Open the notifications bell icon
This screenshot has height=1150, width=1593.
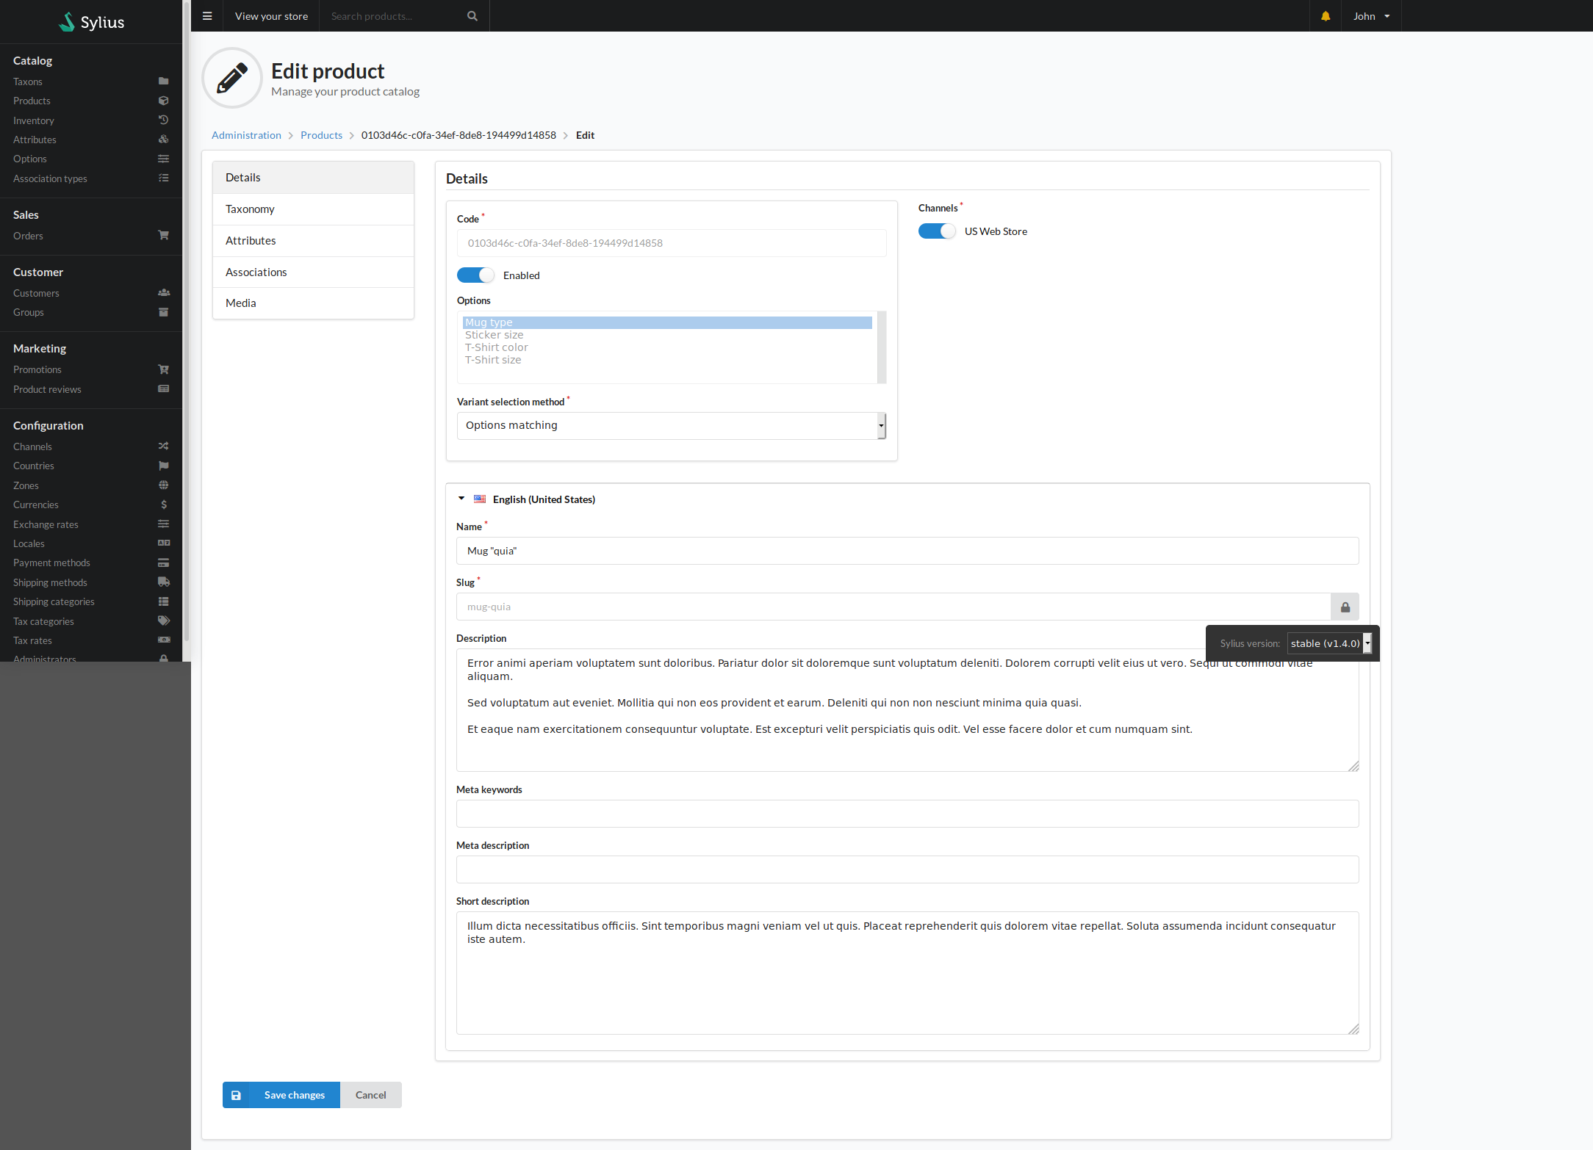(x=1326, y=16)
